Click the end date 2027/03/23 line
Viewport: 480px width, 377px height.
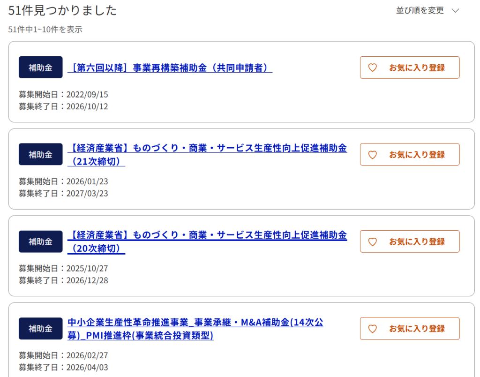[x=63, y=193]
